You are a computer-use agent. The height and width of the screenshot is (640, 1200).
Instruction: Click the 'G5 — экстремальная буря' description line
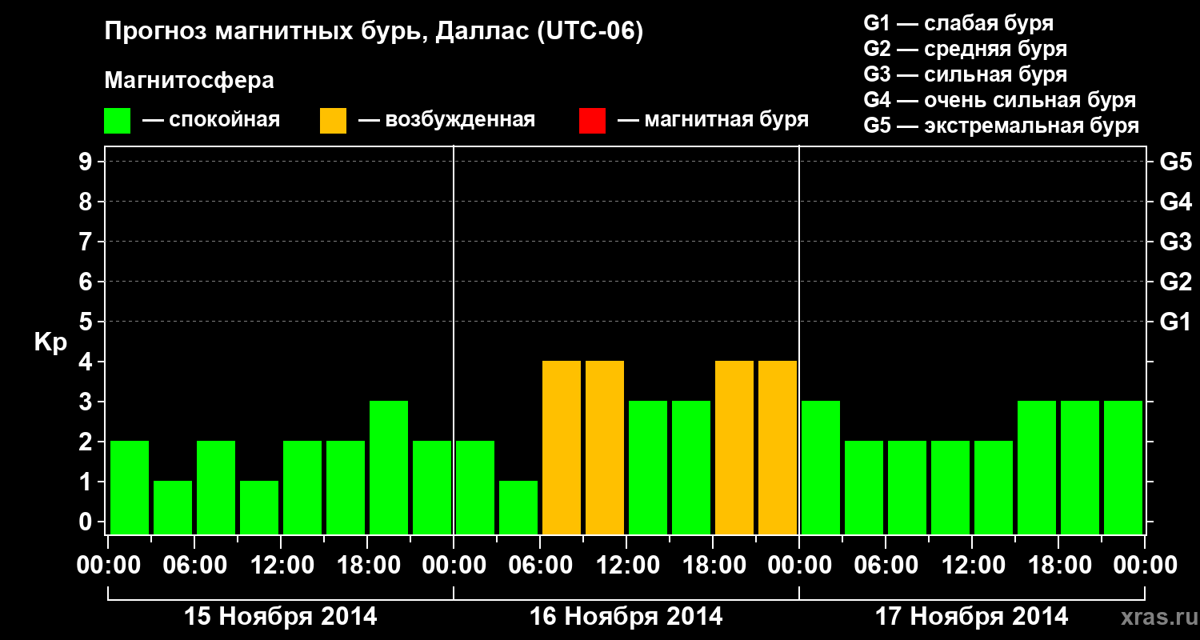[1002, 126]
